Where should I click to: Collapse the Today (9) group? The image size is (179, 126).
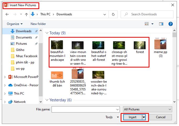pyautogui.click(x=47, y=33)
